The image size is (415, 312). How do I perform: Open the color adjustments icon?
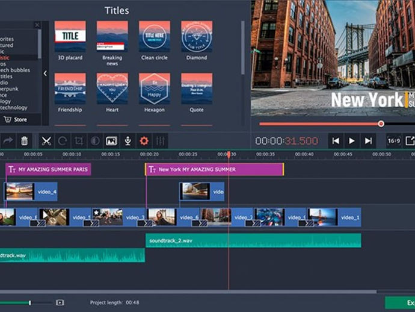click(x=95, y=141)
